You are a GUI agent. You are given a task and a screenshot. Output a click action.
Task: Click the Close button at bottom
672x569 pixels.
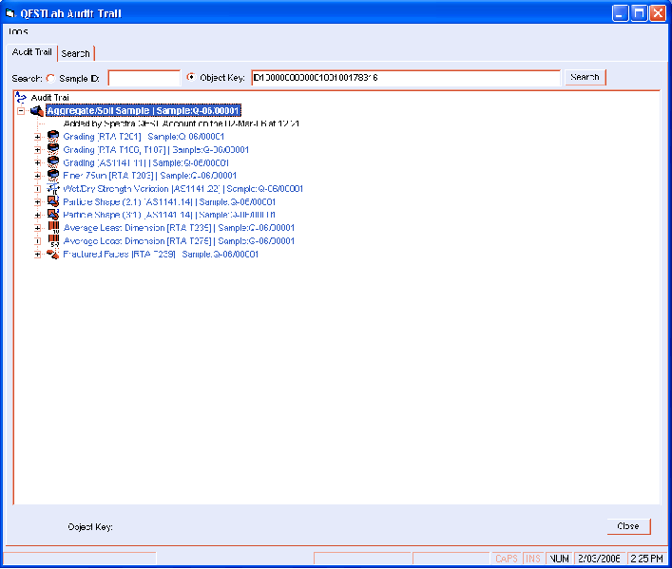point(628,526)
